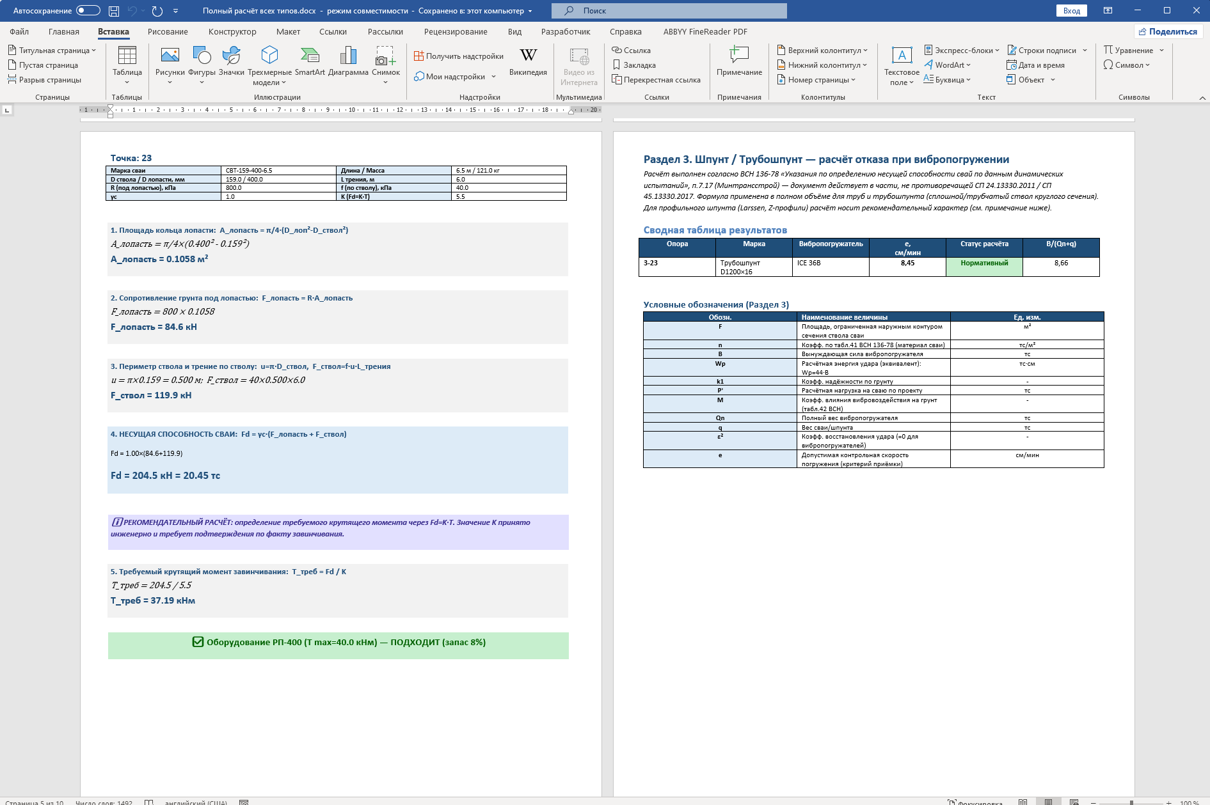Click the Объект insert icon
This screenshot has height=805, width=1210.
tap(1011, 79)
